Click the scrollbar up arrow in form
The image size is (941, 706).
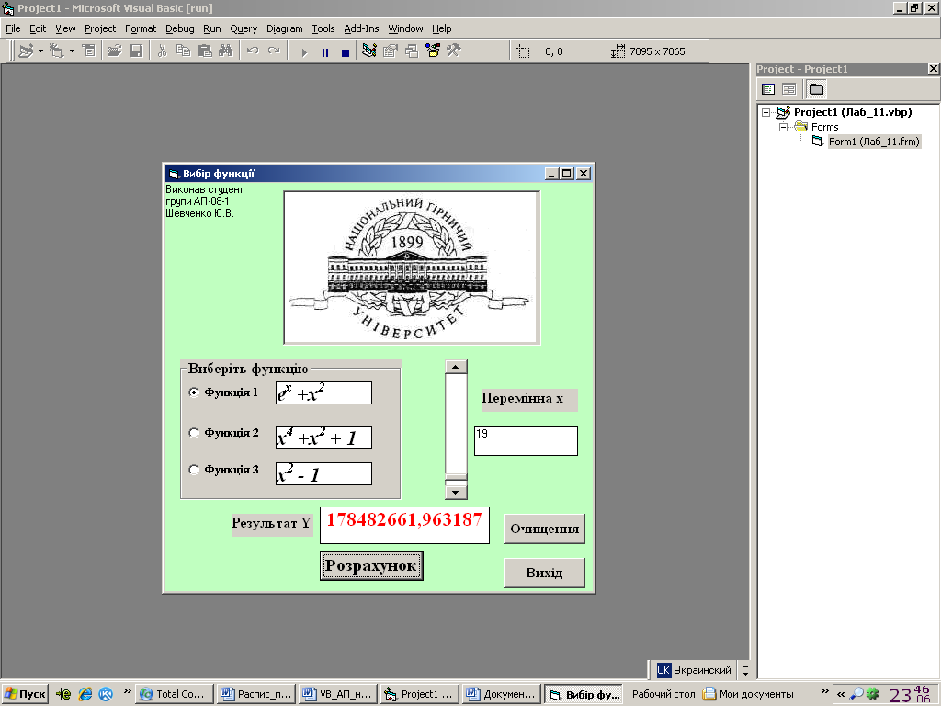456,367
